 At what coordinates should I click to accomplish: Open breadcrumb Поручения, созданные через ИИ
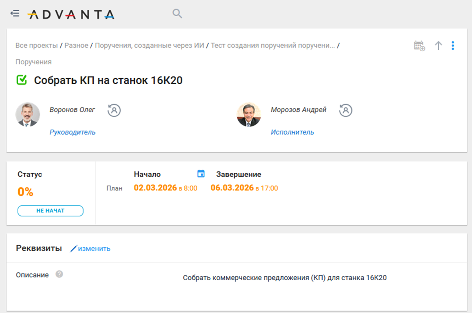coord(149,45)
